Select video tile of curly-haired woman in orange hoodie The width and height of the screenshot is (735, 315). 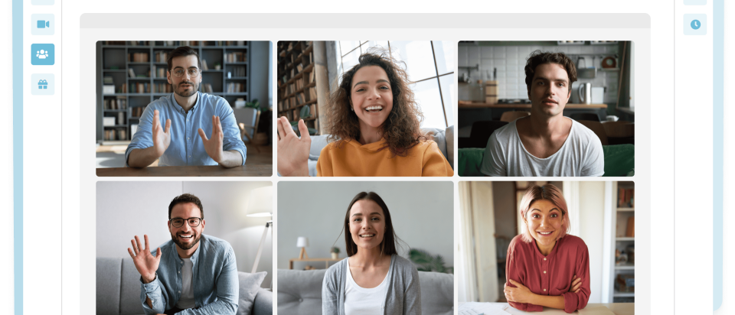click(365, 109)
